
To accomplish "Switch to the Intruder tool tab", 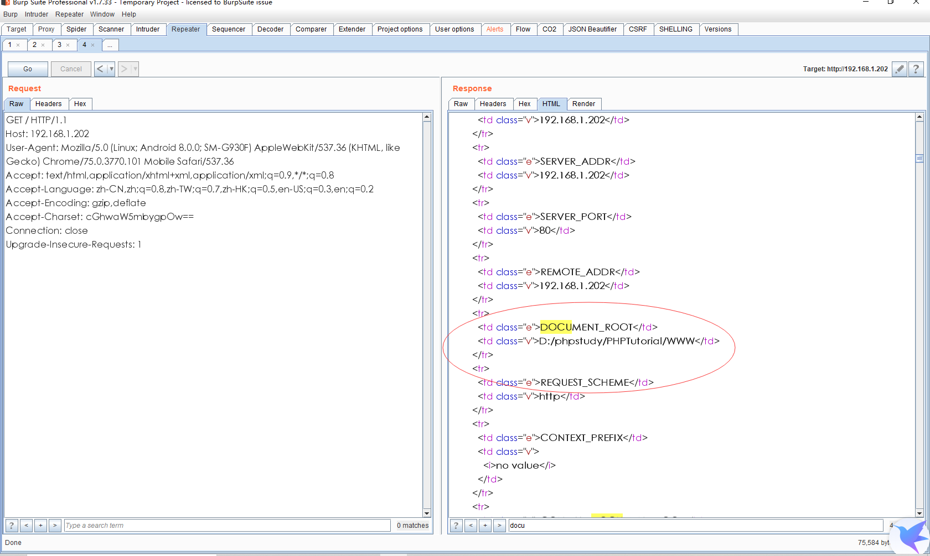I will tap(148, 29).
